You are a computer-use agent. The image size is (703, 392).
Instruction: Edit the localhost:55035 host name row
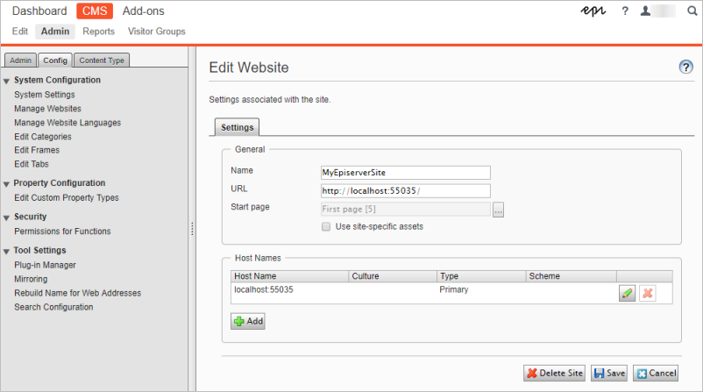pyautogui.click(x=627, y=294)
